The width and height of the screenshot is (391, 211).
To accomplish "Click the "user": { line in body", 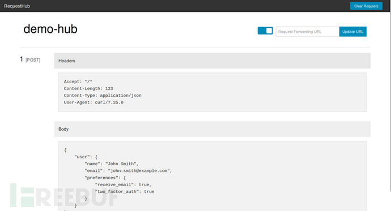I will point(86,157).
